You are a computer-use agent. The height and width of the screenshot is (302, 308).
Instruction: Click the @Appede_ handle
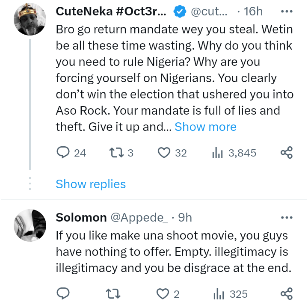(139, 217)
